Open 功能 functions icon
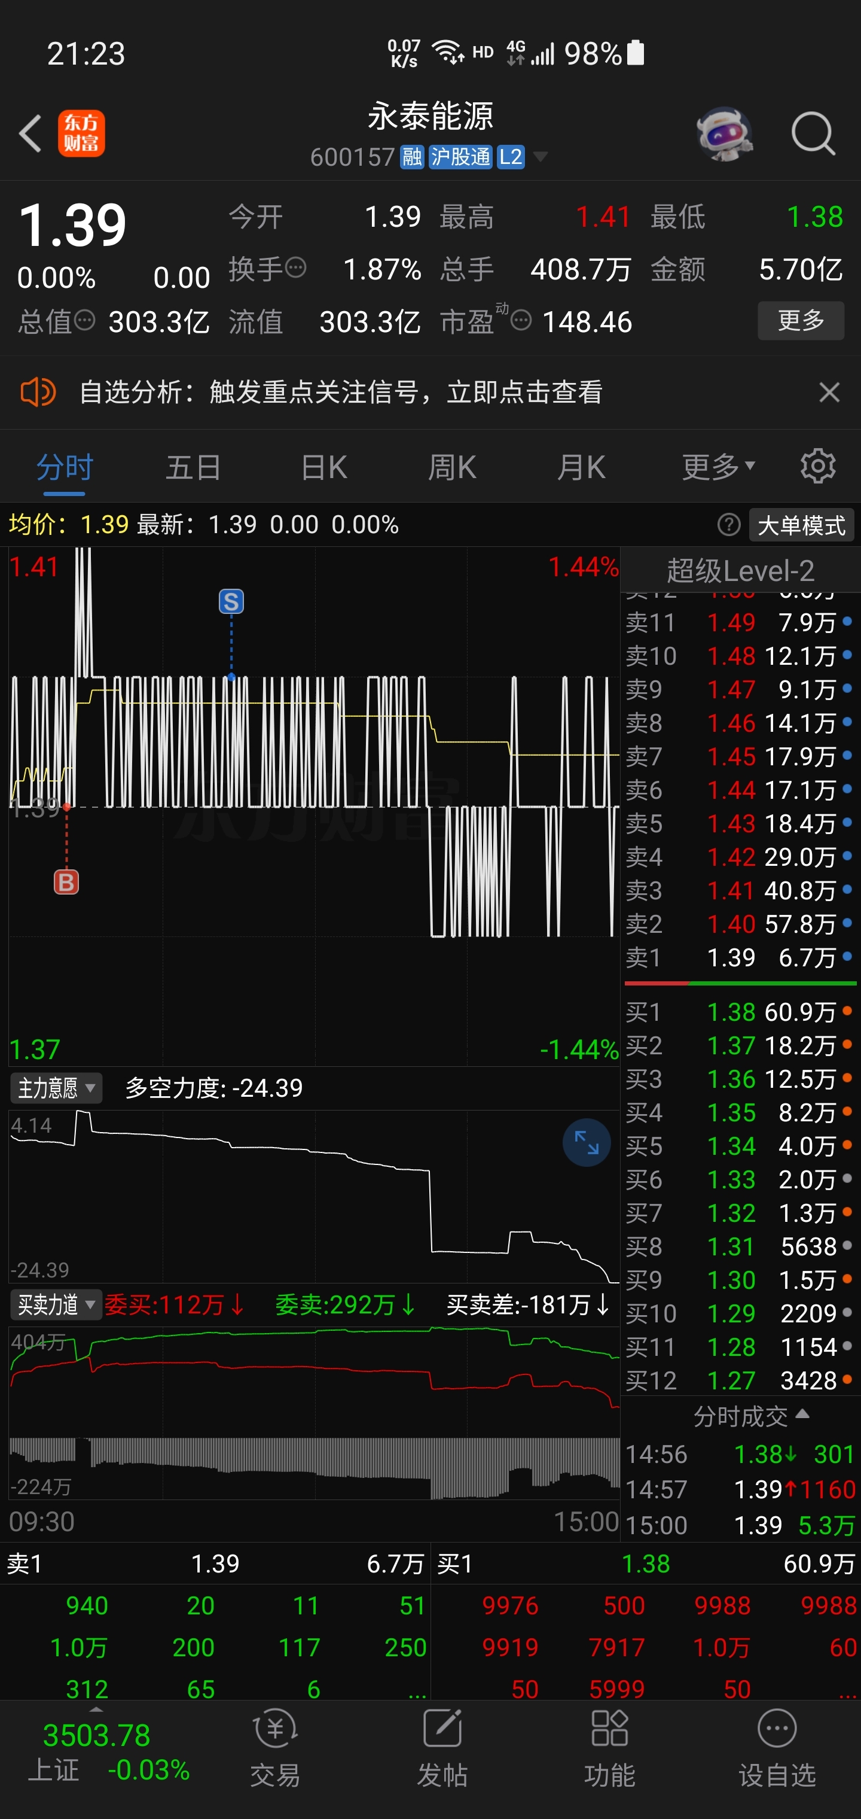Image resolution: width=861 pixels, height=1819 pixels. coord(610,1748)
